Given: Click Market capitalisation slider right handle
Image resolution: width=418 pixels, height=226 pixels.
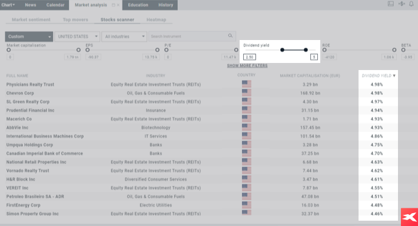Looking at the screenshot, I should (x=78, y=50).
